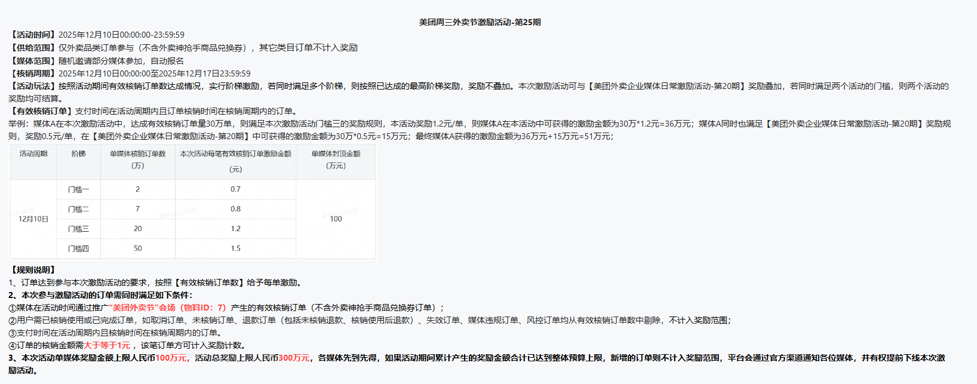Image resolution: width=977 pixels, height=384 pixels.
Task: Click the 单媒体核销订单数 column header
Action: pos(137,154)
